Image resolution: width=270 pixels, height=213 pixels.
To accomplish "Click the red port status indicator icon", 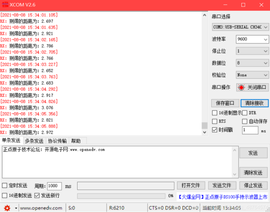I will click(x=241, y=88).
